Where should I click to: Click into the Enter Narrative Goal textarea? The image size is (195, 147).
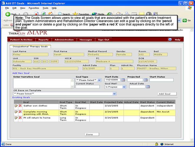pyautogui.click(x=42, y=83)
